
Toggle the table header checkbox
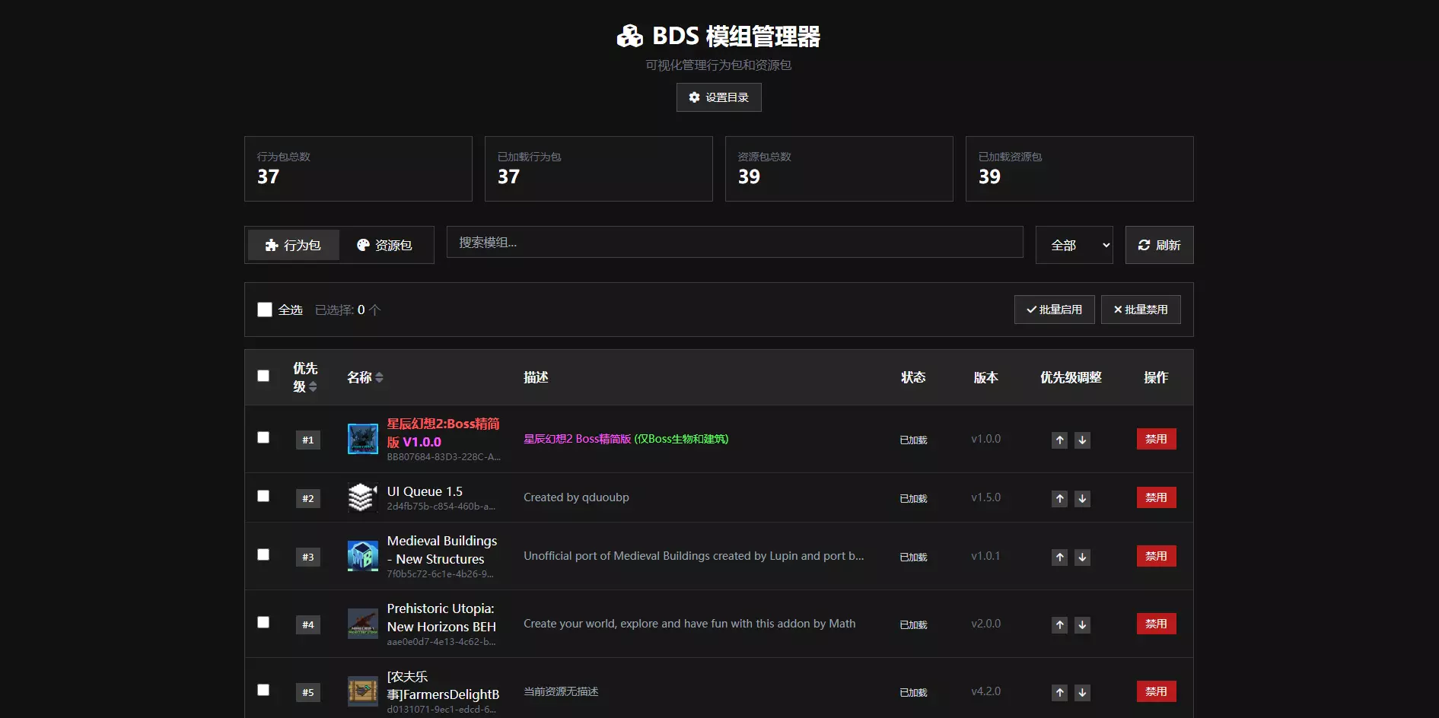coord(263,376)
